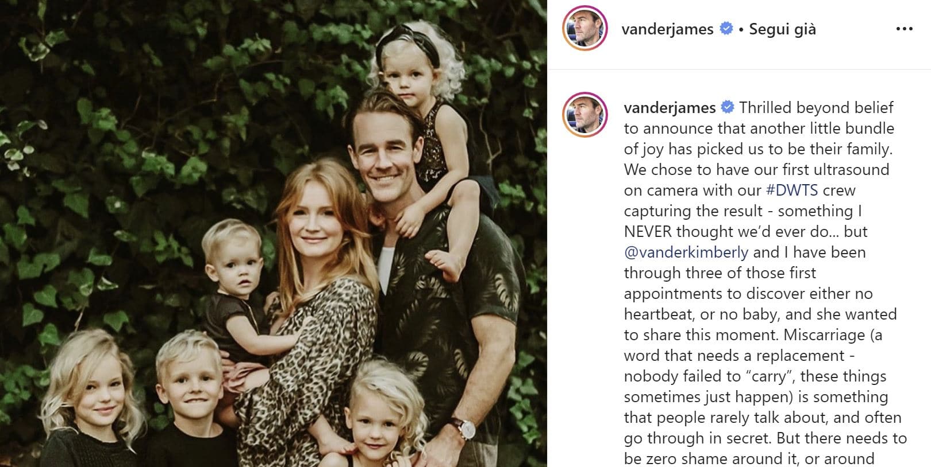
Task: Click verified badge beside header username
Action: tap(726, 28)
